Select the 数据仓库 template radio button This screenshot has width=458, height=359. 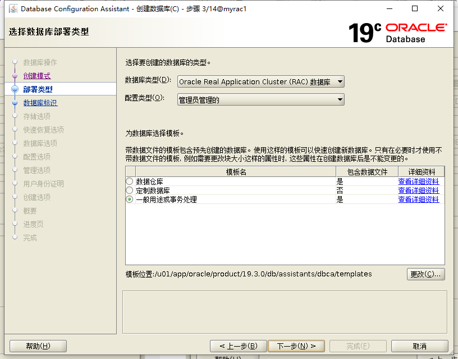coord(130,181)
